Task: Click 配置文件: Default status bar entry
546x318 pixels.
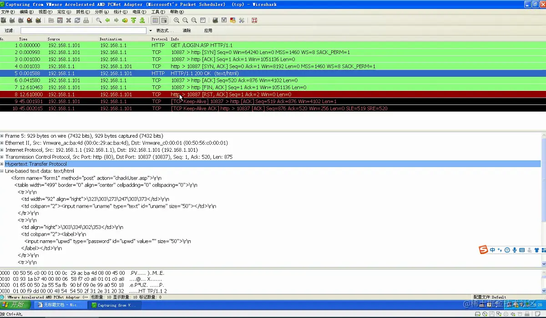Action: (490, 297)
